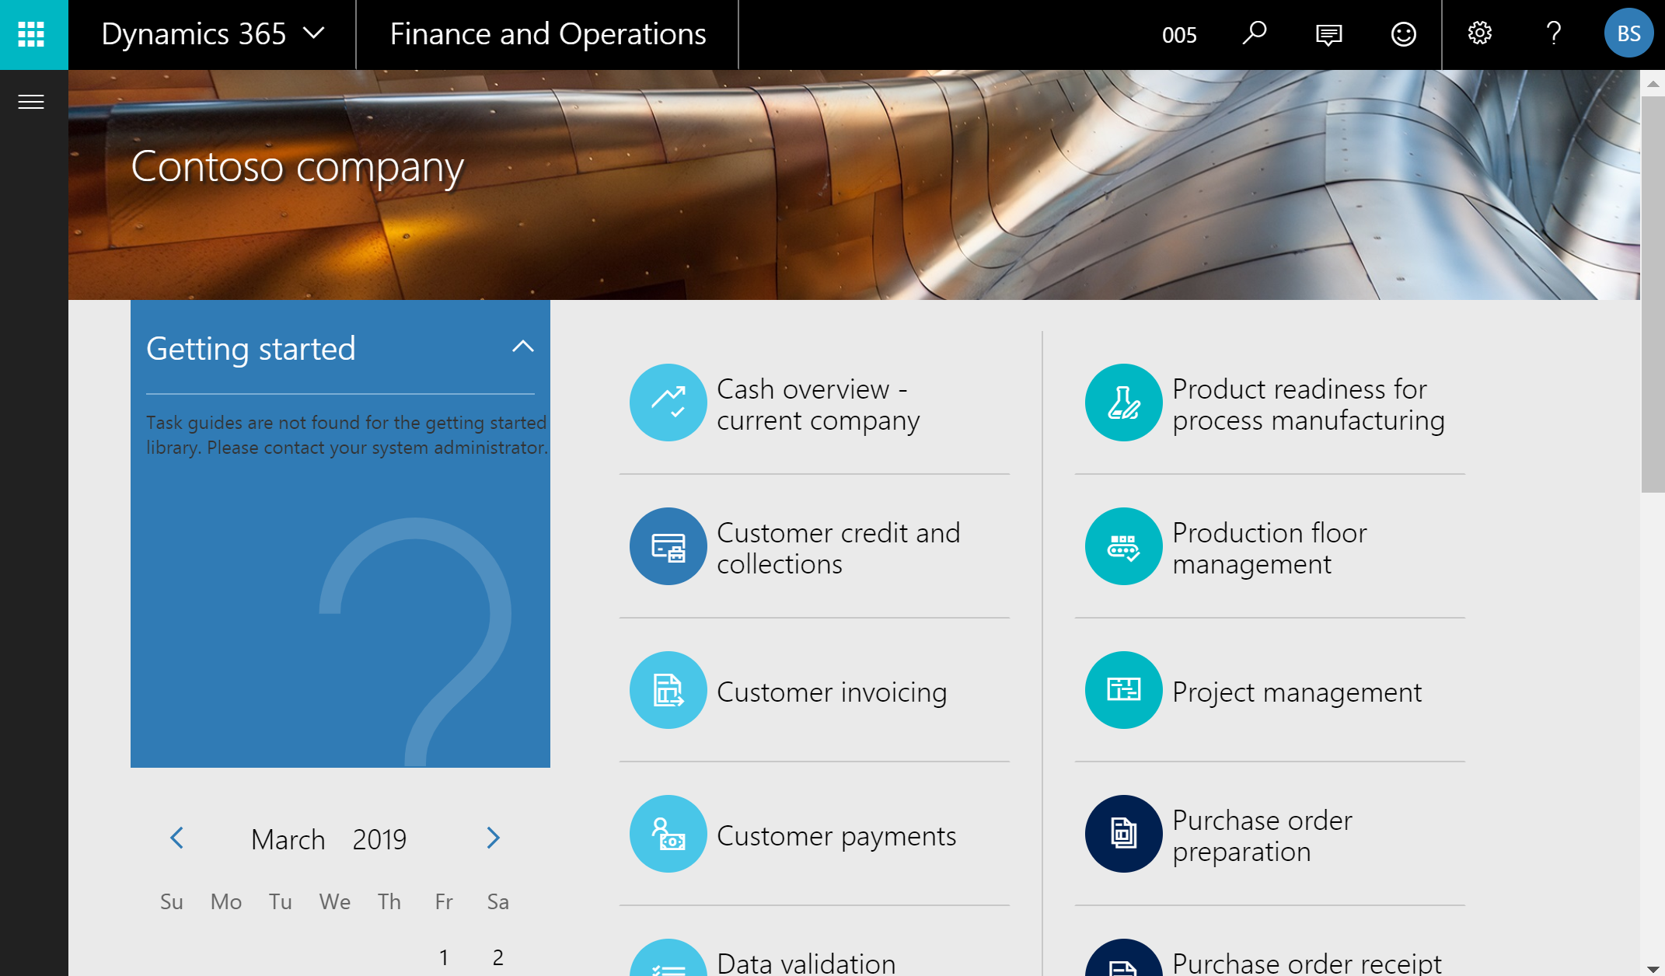Click company code 005 selector
1665x976 pixels.
point(1179,35)
